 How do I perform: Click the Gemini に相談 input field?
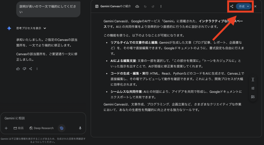click(43, 118)
